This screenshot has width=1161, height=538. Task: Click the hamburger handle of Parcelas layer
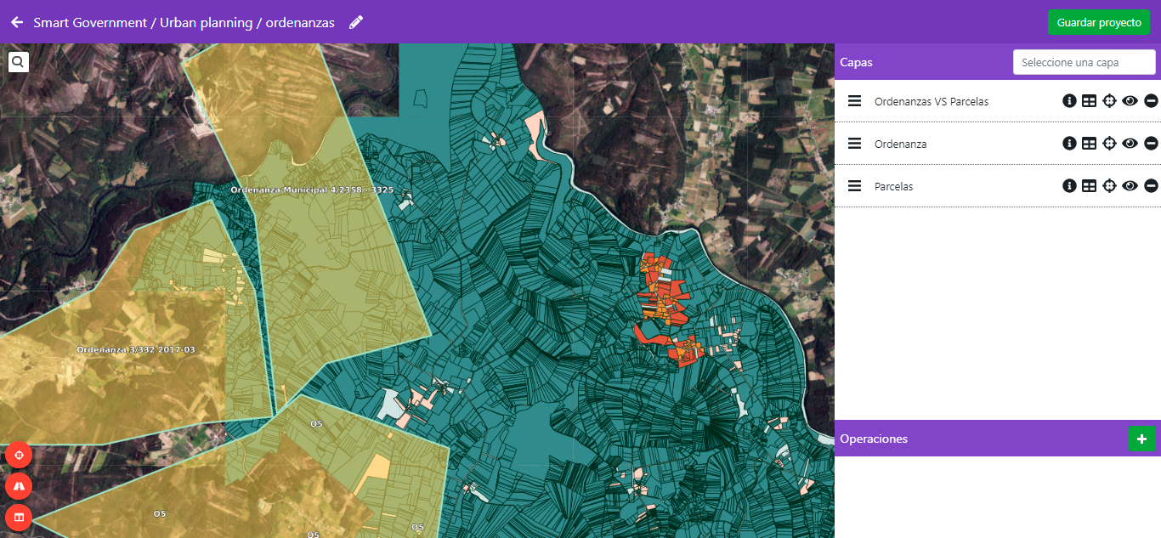point(855,186)
